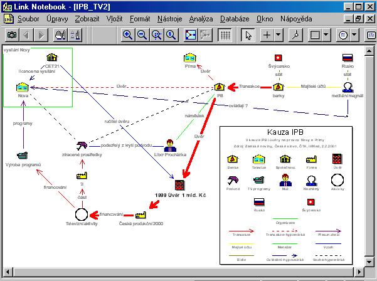Select the Výroba programů node
This screenshot has height=281, width=377.
(23, 156)
